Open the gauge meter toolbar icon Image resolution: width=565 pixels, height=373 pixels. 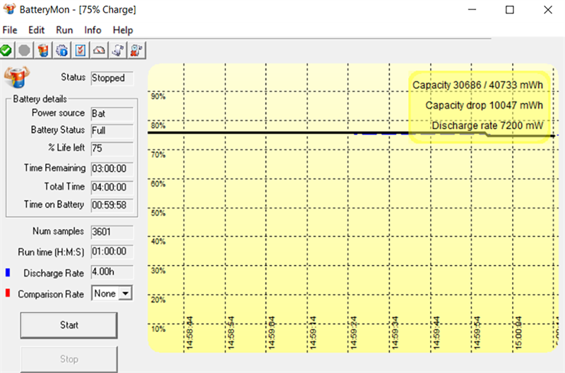coord(99,50)
